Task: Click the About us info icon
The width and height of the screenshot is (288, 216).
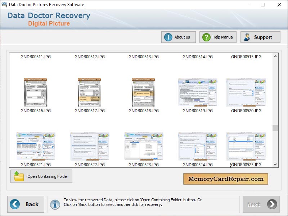Action: tap(169, 37)
